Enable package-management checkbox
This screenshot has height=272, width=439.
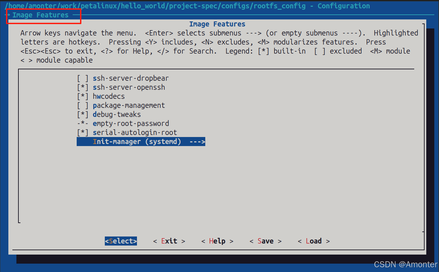(x=83, y=106)
